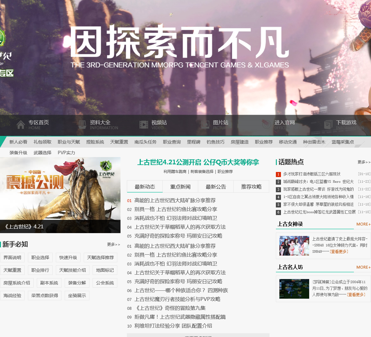This screenshot has height=337, width=371.
Task: Click the icon beside 进入官网
Action: coord(266,124)
